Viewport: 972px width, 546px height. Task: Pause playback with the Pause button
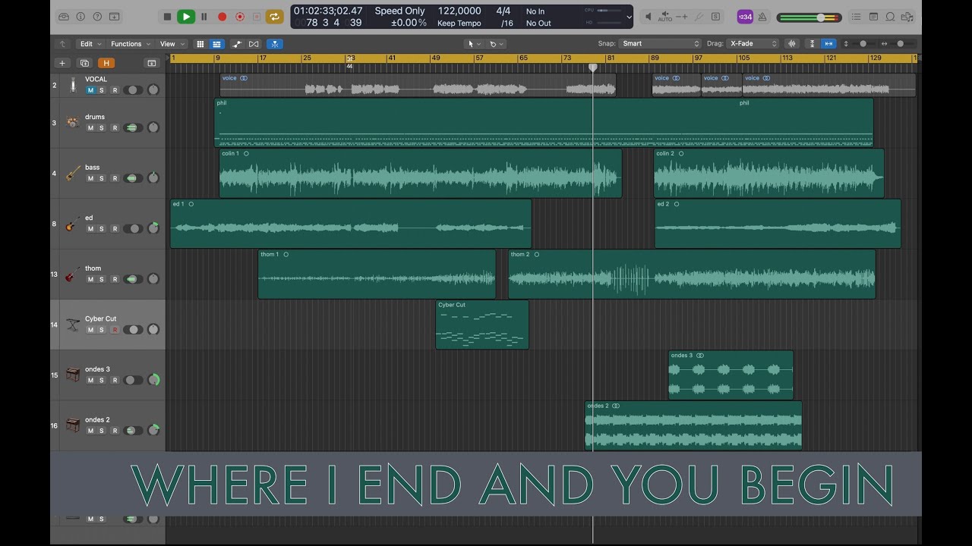point(204,17)
